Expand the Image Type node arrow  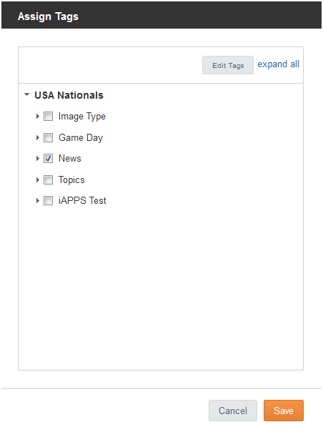point(38,117)
